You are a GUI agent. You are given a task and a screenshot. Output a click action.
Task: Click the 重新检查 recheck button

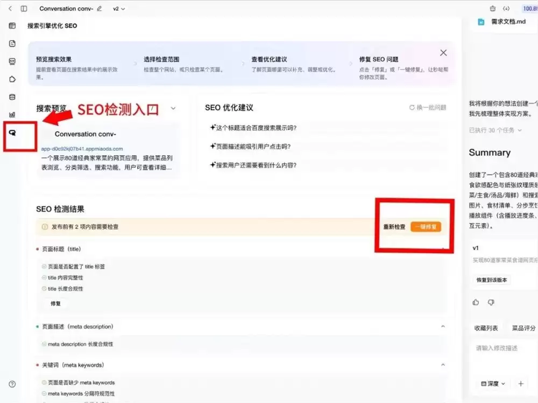click(x=394, y=227)
